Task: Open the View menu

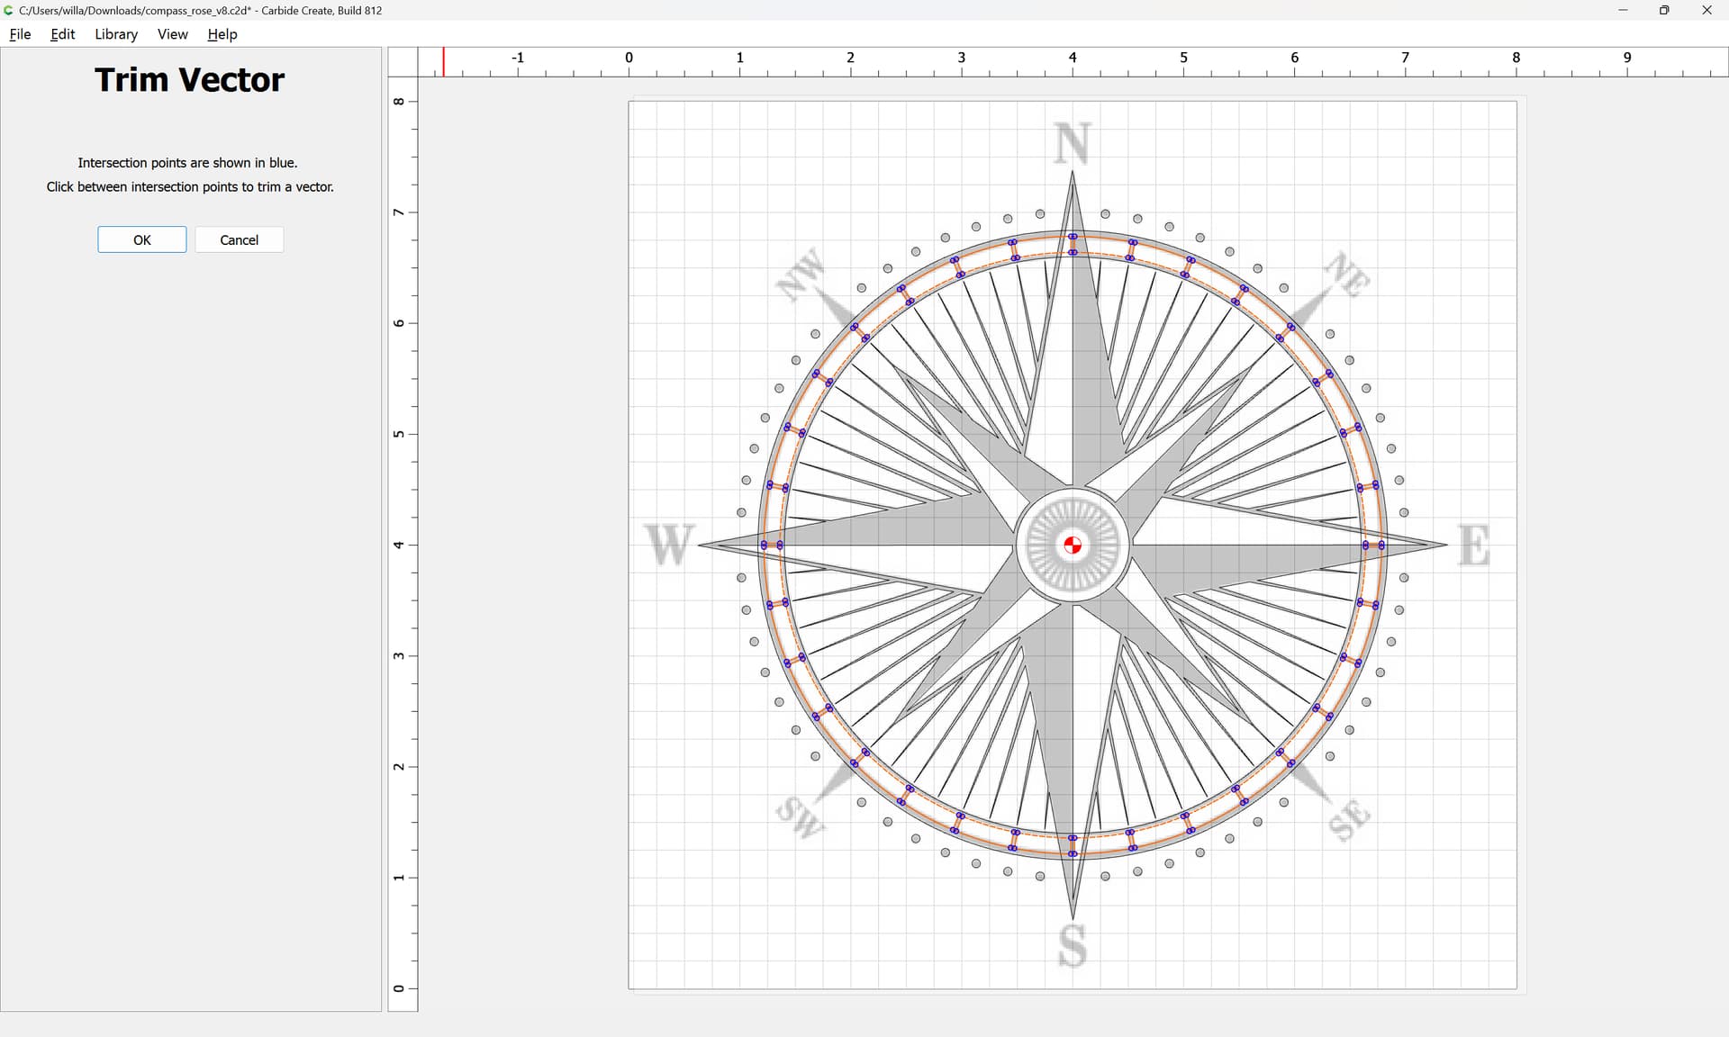Action: (x=172, y=34)
